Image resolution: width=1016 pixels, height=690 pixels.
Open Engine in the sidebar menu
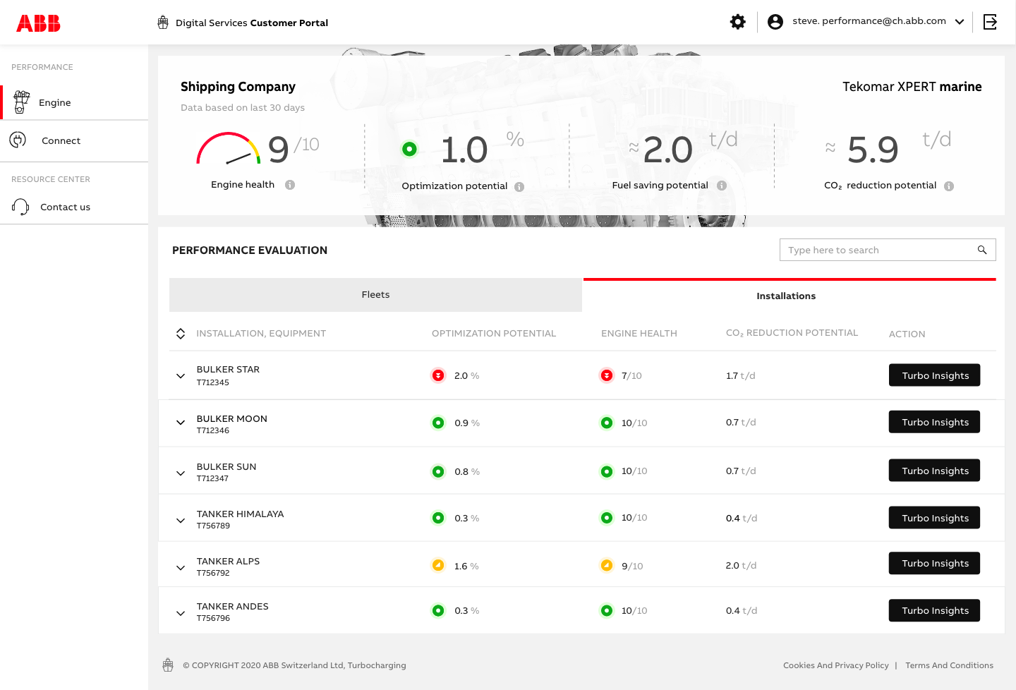pos(55,103)
